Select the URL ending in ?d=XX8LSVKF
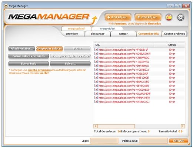193x148 pixels. [123, 74]
